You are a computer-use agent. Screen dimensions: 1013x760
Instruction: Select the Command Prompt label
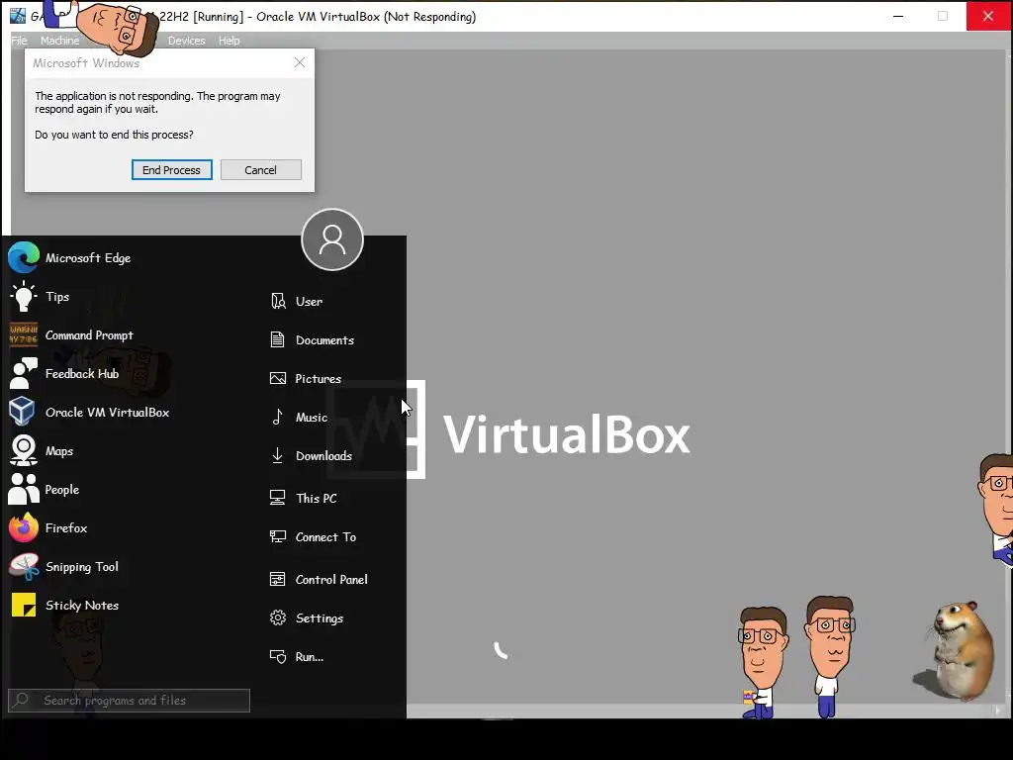[x=89, y=335]
